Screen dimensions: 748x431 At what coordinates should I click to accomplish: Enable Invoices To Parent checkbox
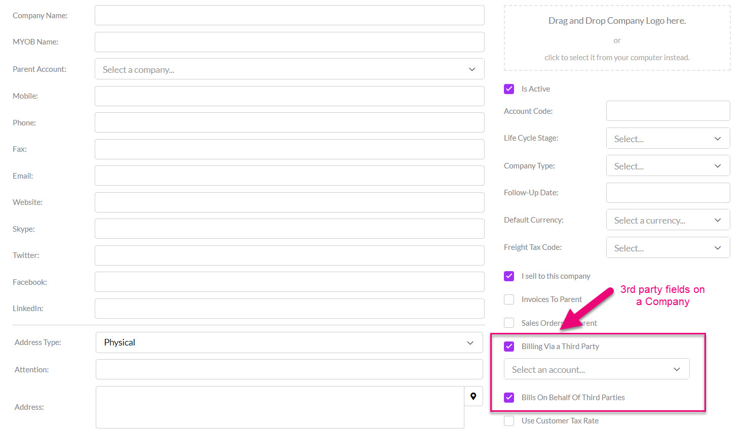point(509,299)
